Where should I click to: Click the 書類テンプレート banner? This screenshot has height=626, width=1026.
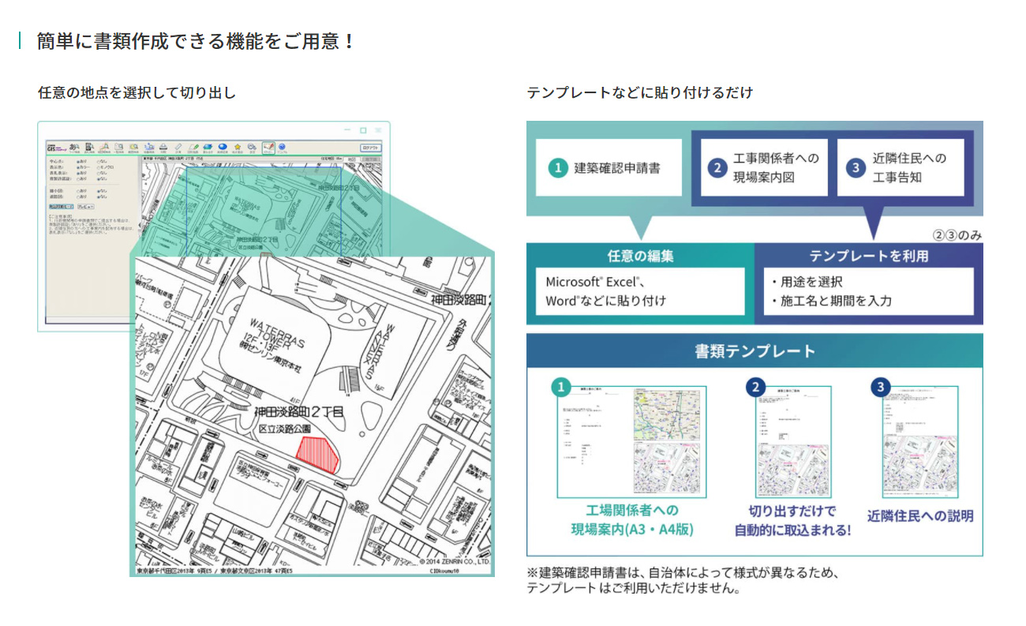[x=755, y=351]
